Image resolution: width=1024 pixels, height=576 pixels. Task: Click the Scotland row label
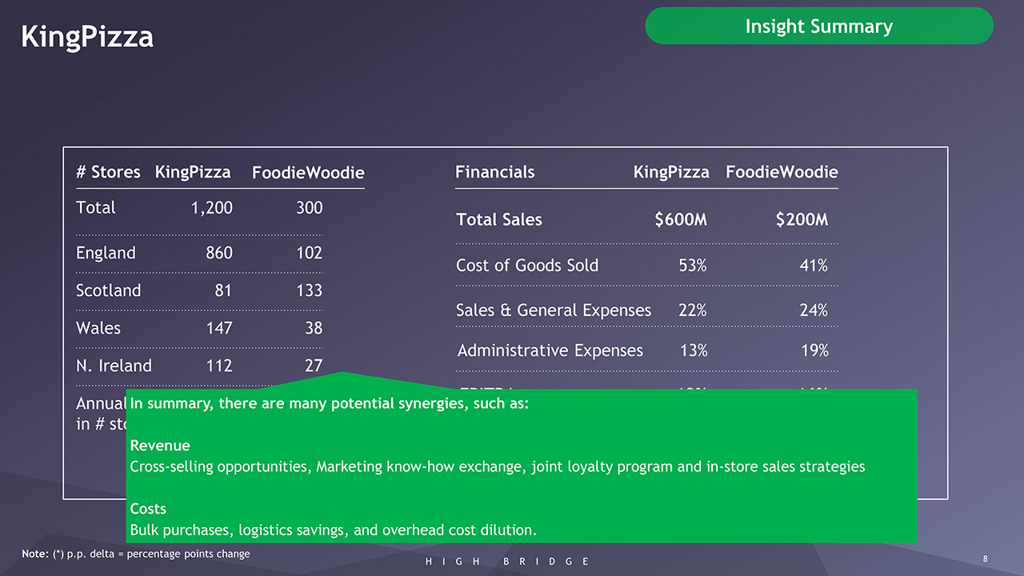[x=108, y=290]
